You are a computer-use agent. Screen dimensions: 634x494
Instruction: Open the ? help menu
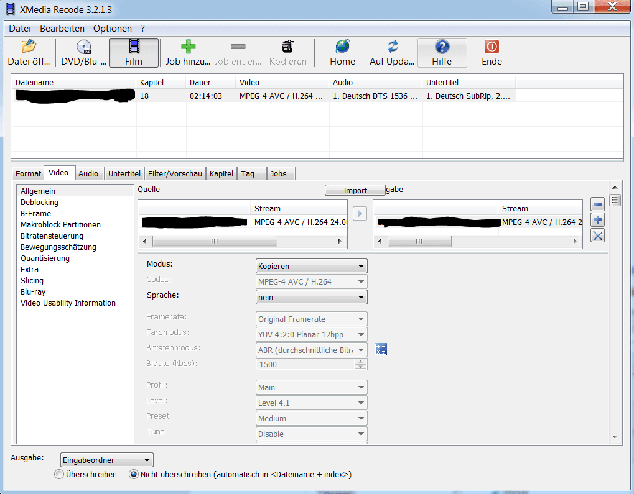142,29
